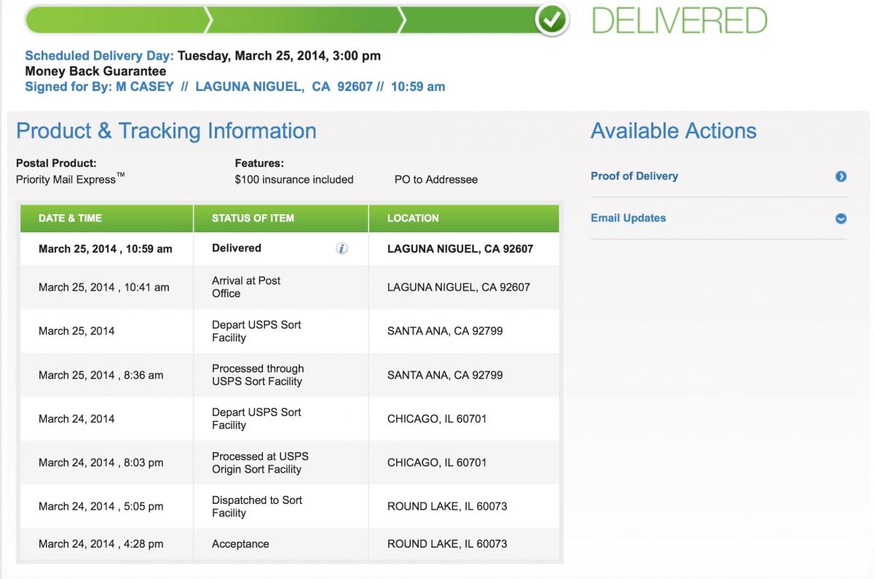This screenshot has width=874, height=579.
Task: Click the Available Actions heading
Action: (674, 131)
